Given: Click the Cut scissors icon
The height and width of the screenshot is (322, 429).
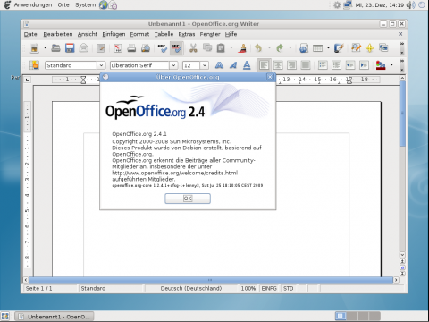Looking at the screenshot, I should pyautogui.click(x=193, y=48).
